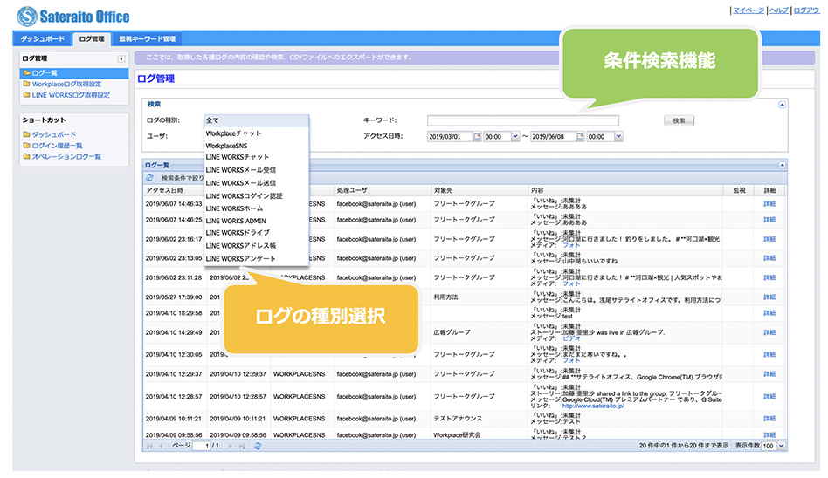Choose LINE WORKSチャット from the list

tap(256, 157)
